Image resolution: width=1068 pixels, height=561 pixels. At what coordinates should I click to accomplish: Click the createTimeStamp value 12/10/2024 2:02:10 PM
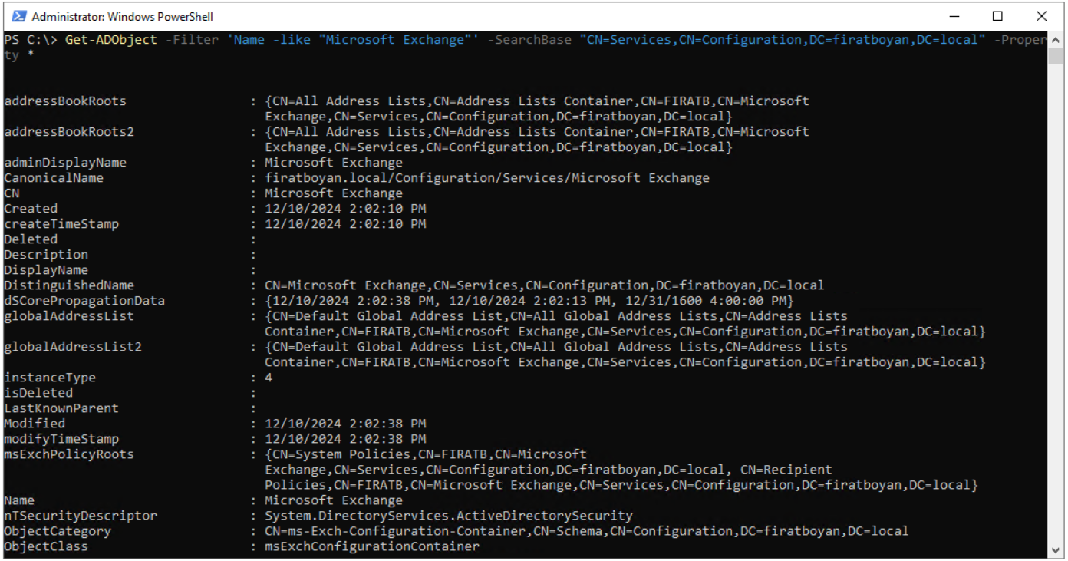pyautogui.click(x=345, y=224)
